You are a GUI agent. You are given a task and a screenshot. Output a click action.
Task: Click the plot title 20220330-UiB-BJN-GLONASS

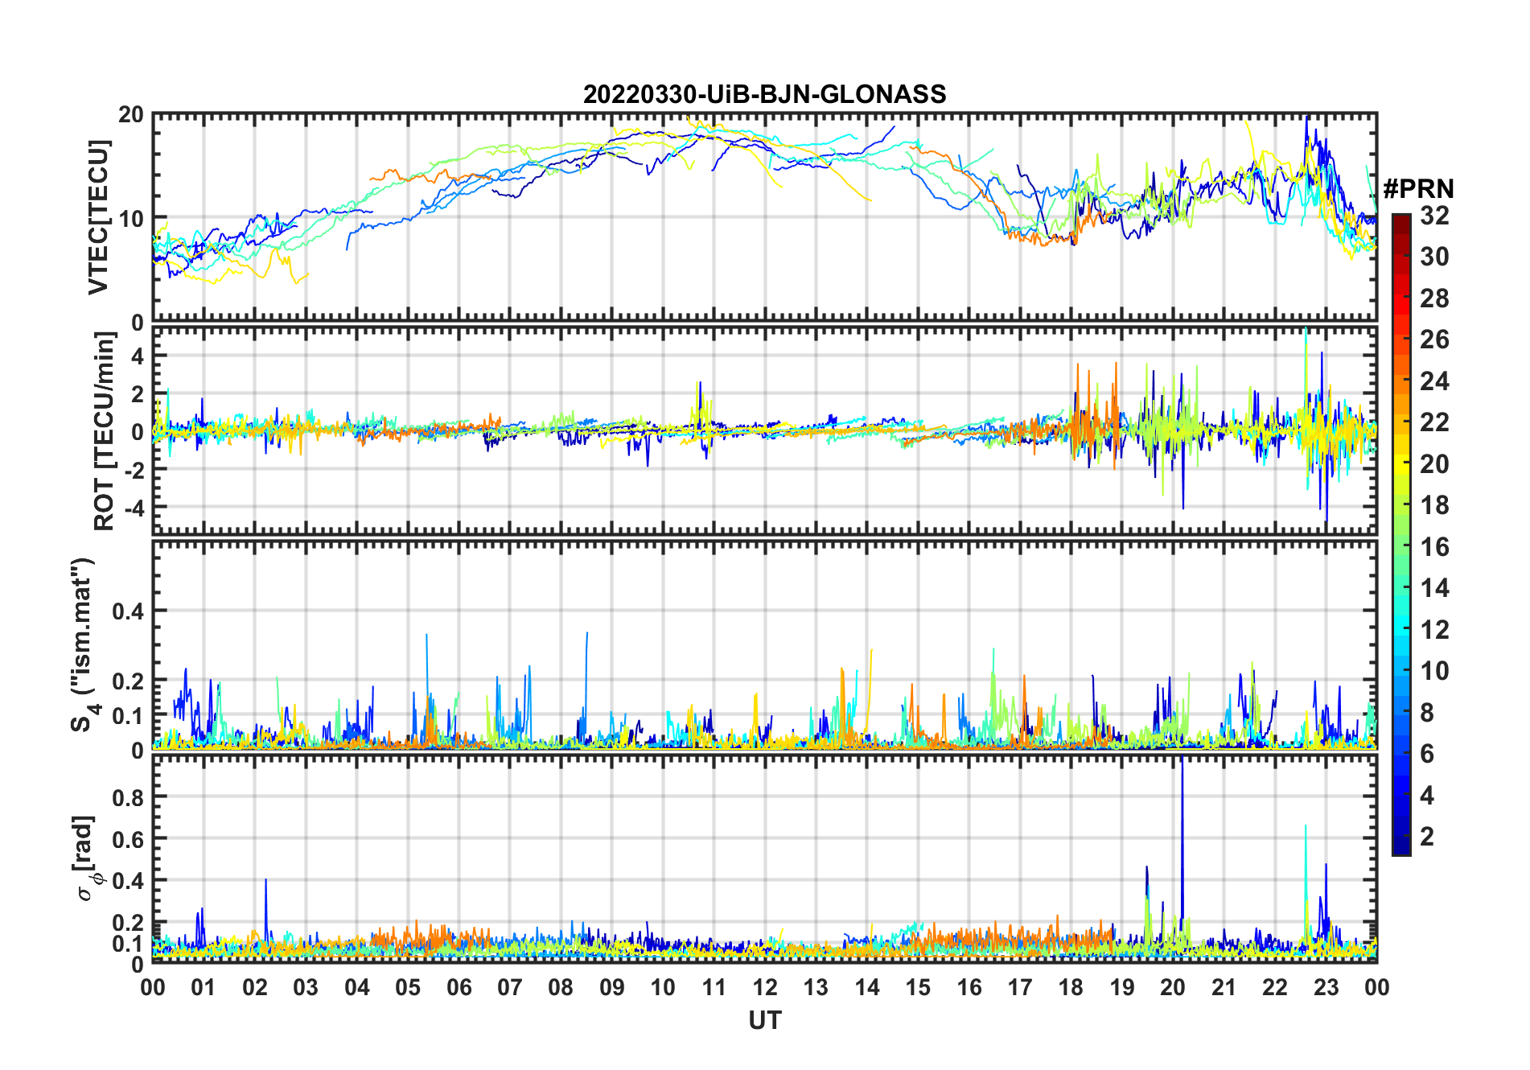pos(764,95)
